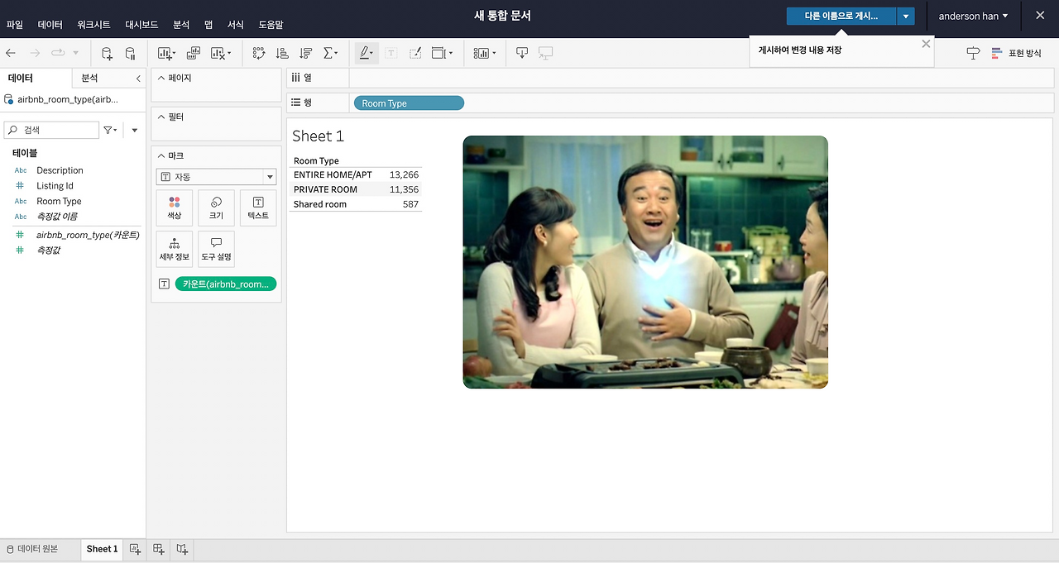Open the mark type 자동 dropdown
The height and width of the screenshot is (563, 1059).
coord(216,177)
